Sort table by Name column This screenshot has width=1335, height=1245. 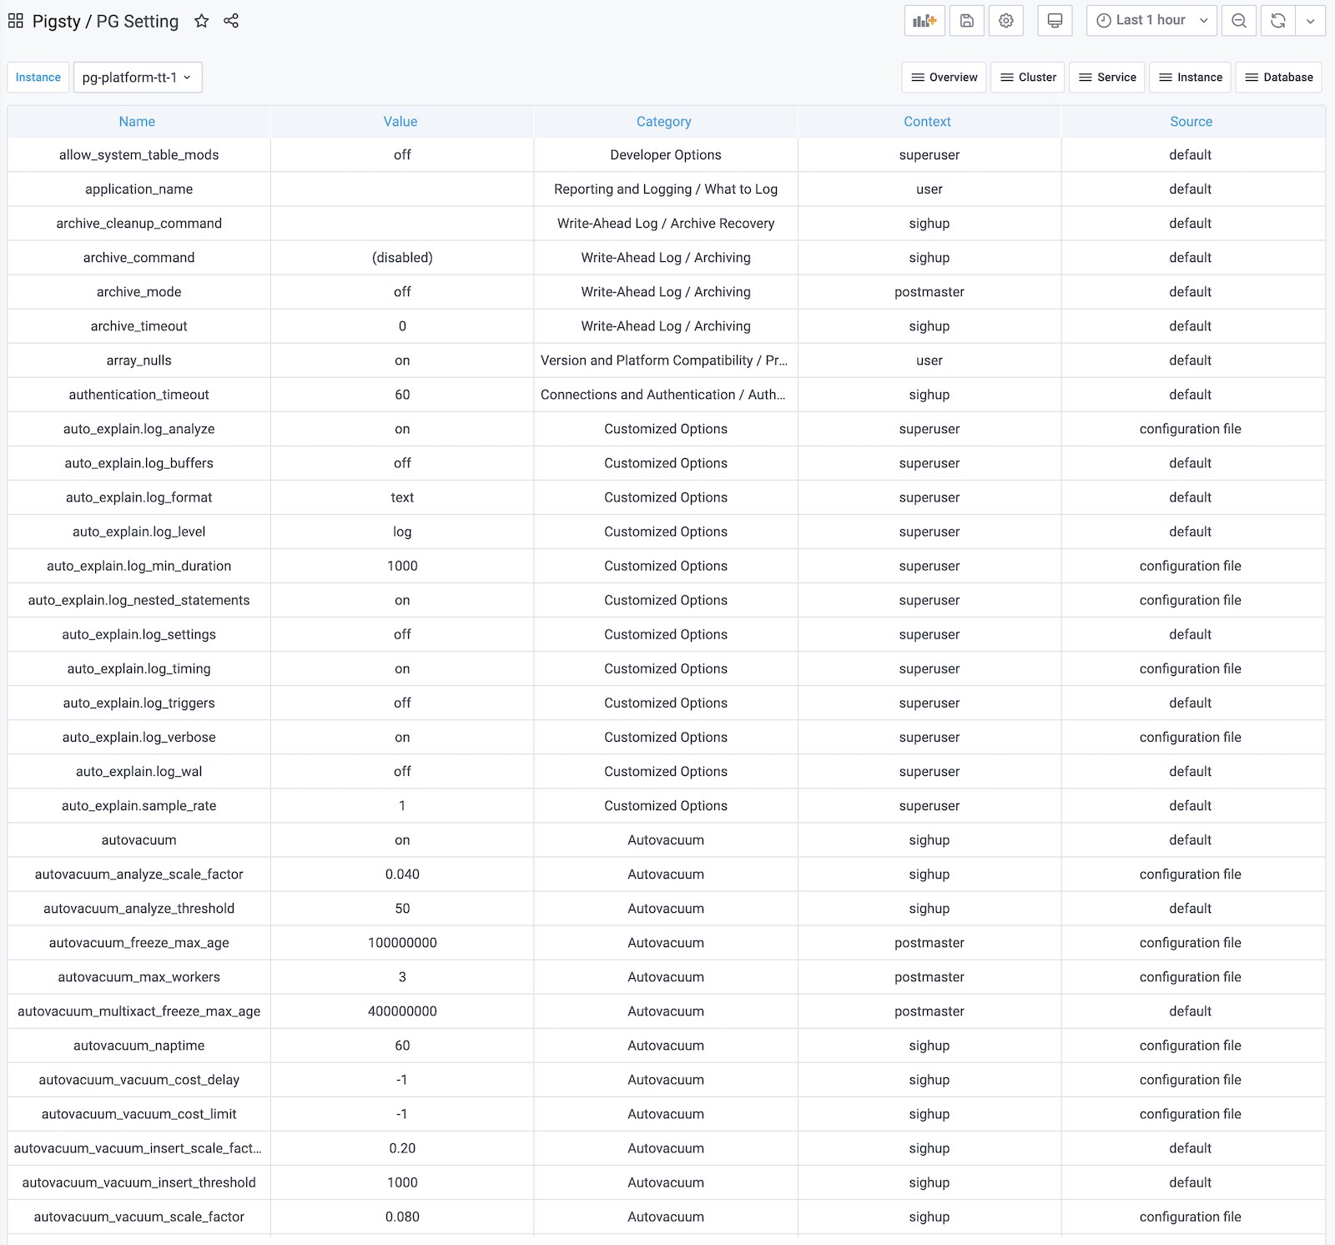coord(138,122)
